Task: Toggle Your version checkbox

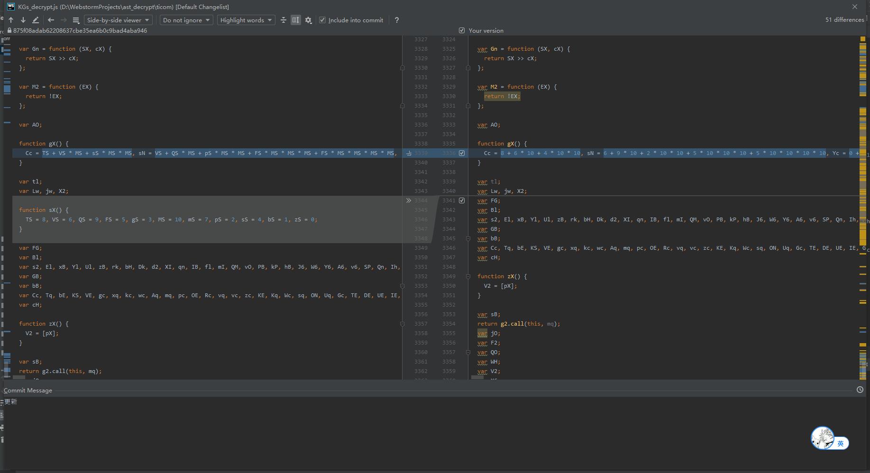Action: pos(462,30)
